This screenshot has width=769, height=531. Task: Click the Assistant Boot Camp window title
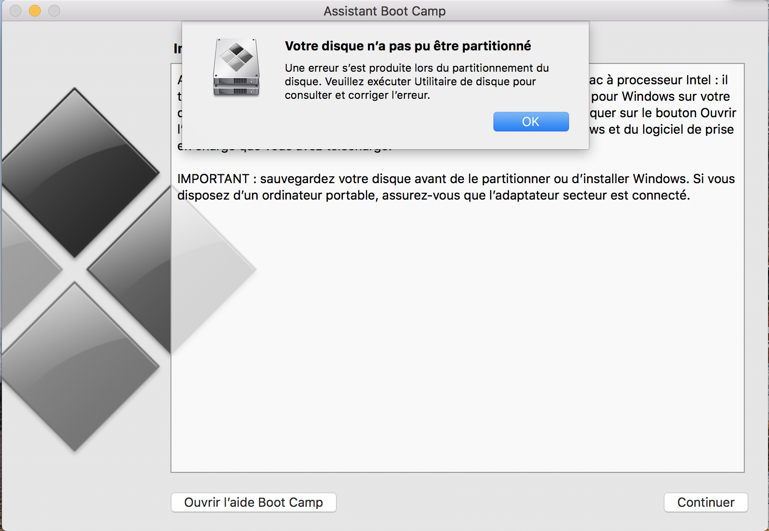tap(384, 11)
